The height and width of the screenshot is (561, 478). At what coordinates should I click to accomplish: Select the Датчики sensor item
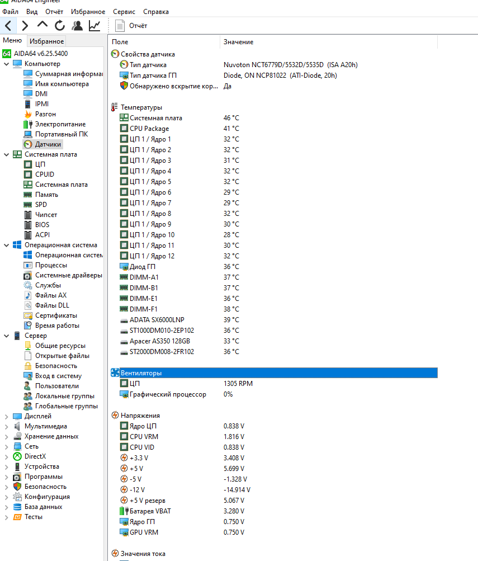tap(42, 144)
